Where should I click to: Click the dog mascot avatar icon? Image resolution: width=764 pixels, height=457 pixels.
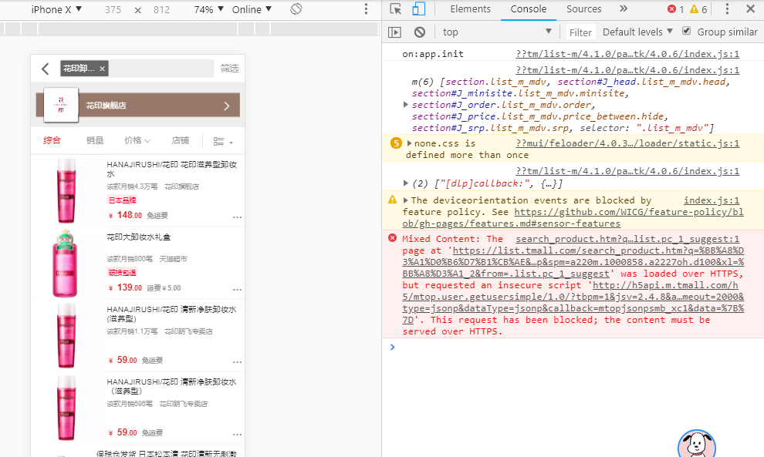point(696,443)
